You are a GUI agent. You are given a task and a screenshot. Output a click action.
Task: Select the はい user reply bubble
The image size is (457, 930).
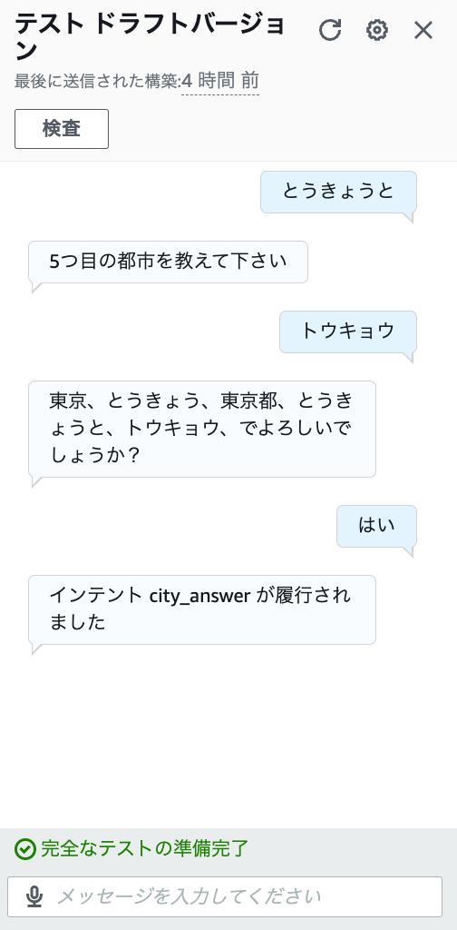tap(376, 526)
